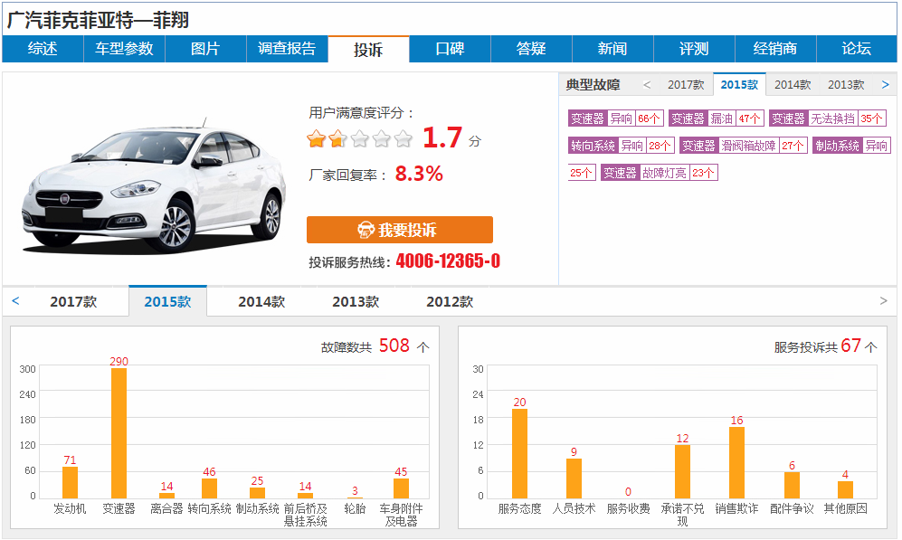This screenshot has height=540, width=902.
Task: Click the 变速器 无法换挡 35个 fault tag
Action: click(x=827, y=118)
